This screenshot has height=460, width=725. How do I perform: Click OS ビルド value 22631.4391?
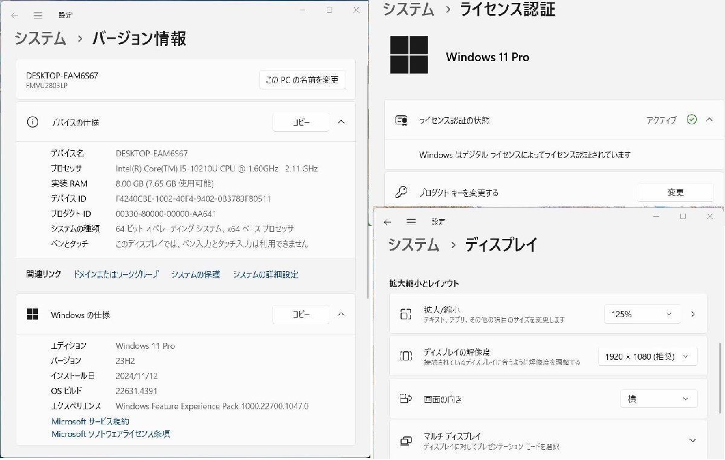coord(137,391)
